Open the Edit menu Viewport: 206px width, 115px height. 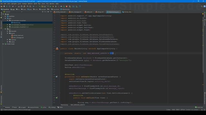[5, 4]
